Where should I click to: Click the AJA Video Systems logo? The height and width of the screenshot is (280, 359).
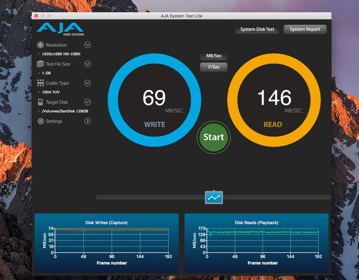pyautogui.click(x=60, y=29)
